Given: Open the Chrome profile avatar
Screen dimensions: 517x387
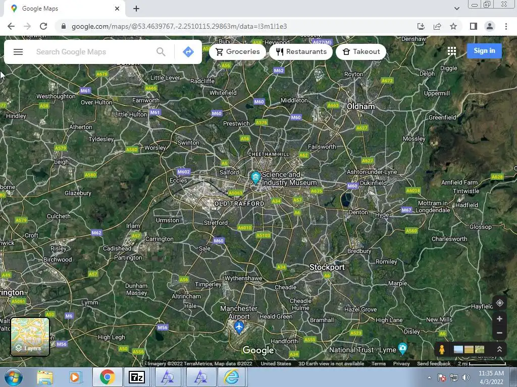Looking at the screenshot, I should pyautogui.click(x=490, y=26).
